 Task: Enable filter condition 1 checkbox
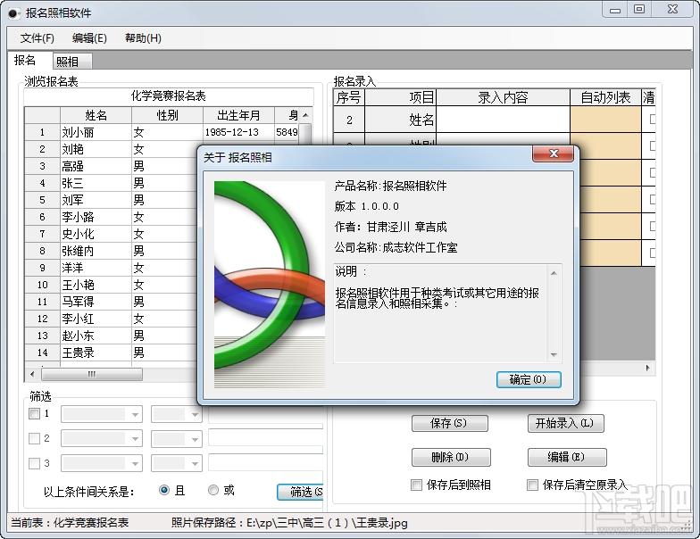(34, 414)
